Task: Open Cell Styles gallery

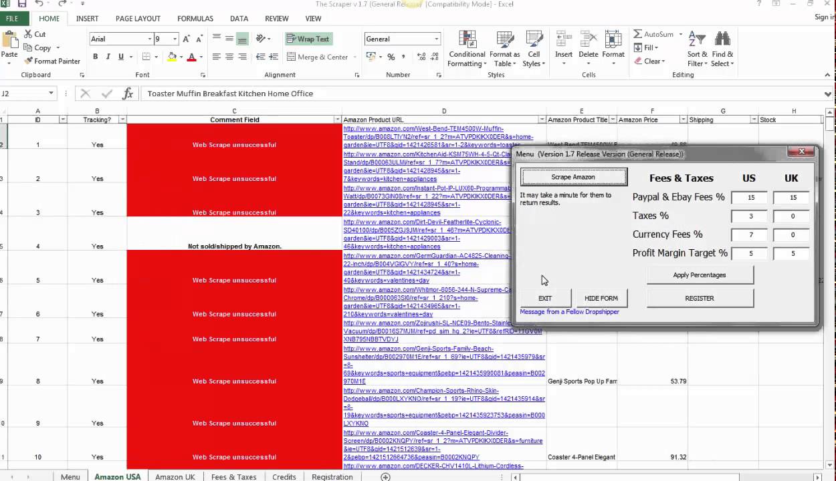Action: click(534, 49)
